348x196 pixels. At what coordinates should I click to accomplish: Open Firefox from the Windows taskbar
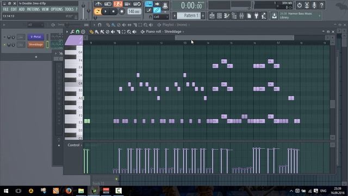pyautogui.click(x=69, y=191)
